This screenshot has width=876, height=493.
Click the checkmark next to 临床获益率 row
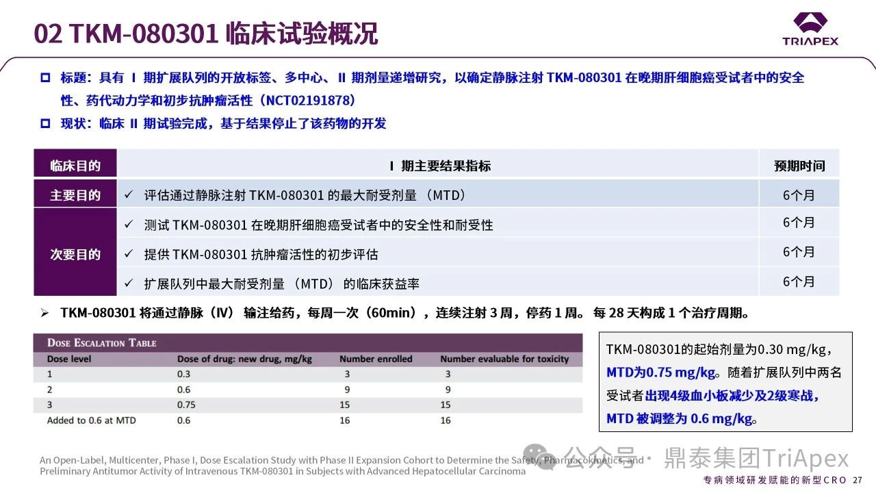pyautogui.click(x=128, y=283)
